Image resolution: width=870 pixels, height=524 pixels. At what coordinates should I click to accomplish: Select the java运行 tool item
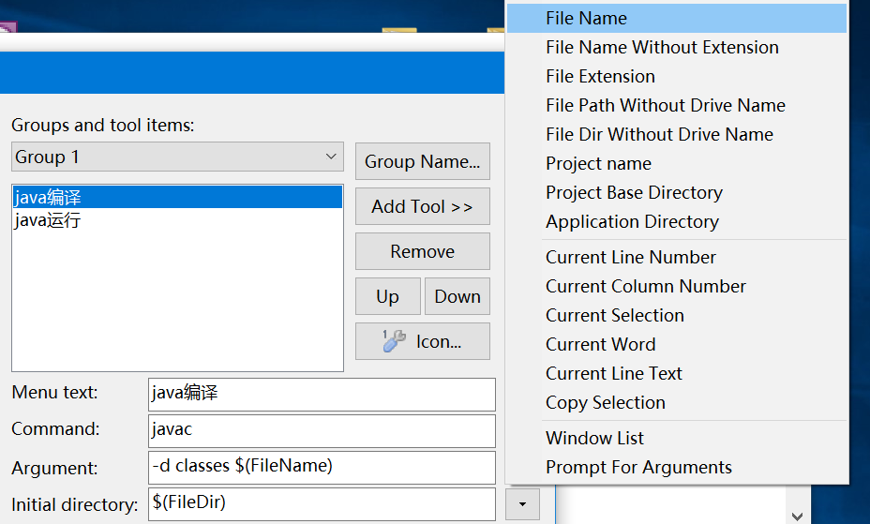point(48,221)
